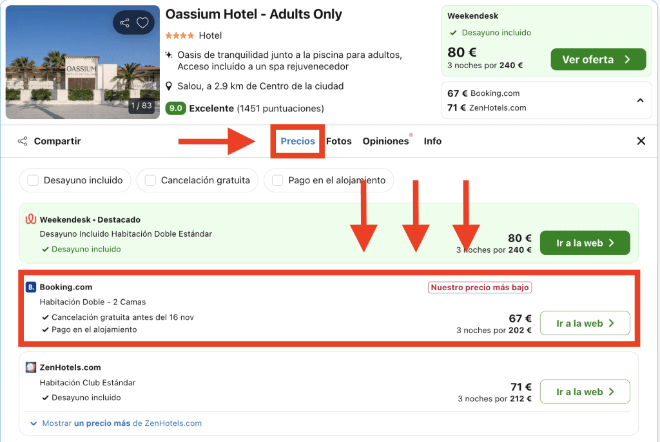The image size is (660, 442).
Task: Enable the Desayuno incluido filter checkbox
Action: click(34, 181)
